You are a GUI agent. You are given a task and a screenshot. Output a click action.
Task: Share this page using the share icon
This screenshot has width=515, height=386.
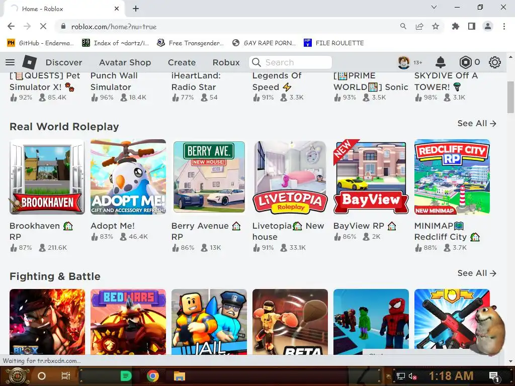click(x=419, y=27)
